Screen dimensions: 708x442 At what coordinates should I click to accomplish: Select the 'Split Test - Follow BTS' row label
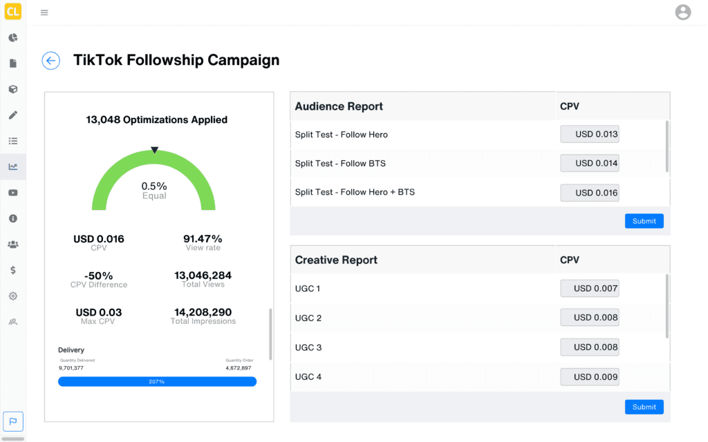point(340,163)
